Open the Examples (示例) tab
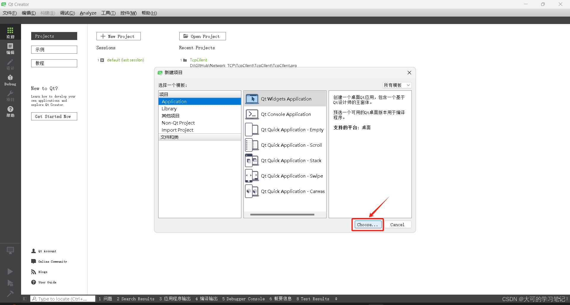This screenshot has width=570, height=305. click(54, 49)
